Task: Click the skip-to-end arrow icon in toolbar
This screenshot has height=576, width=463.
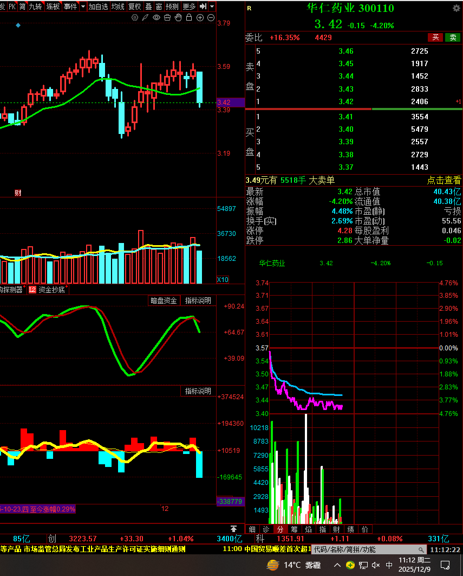Action: pos(203,7)
